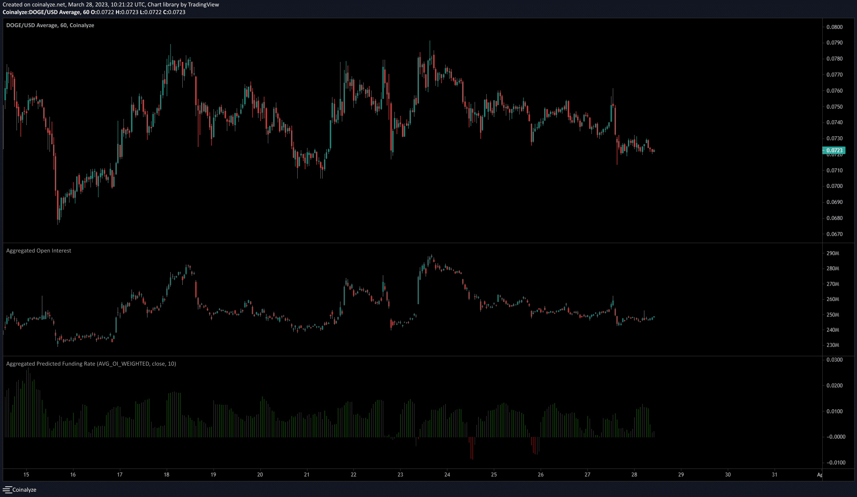The width and height of the screenshot is (857, 497).
Task: Click date label 31 on time axis
Action: (775, 475)
